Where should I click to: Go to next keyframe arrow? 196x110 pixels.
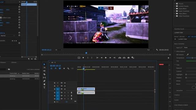click(16, 41)
